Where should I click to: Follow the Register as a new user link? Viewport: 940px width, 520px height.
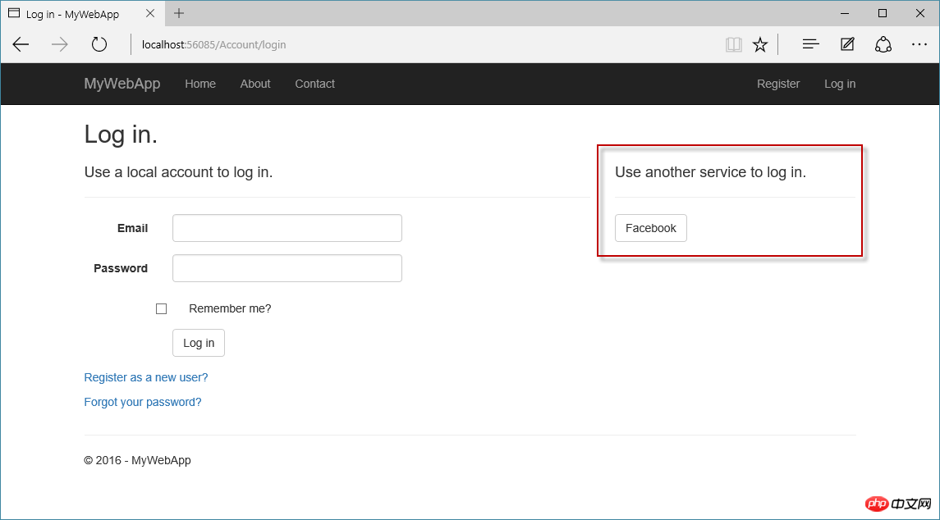(146, 377)
